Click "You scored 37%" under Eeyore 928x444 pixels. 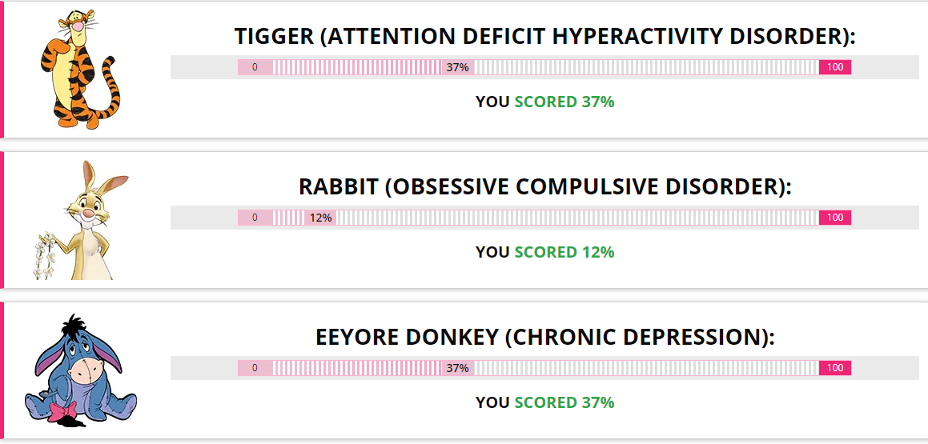coord(544,402)
